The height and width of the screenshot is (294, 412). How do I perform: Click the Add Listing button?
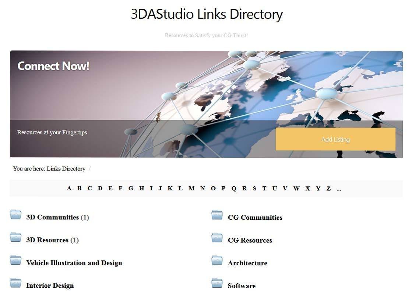(335, 139)
